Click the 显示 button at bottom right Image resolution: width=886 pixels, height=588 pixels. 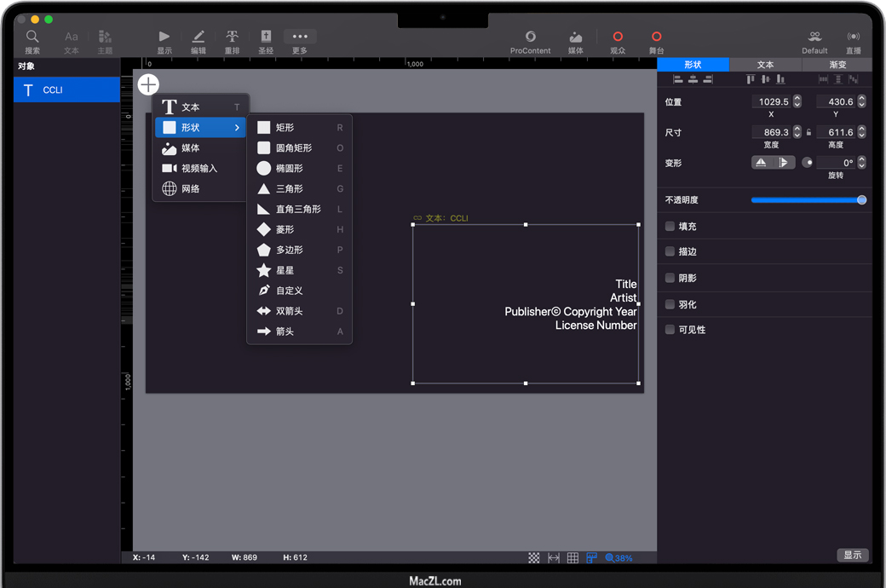coord(852,555)
